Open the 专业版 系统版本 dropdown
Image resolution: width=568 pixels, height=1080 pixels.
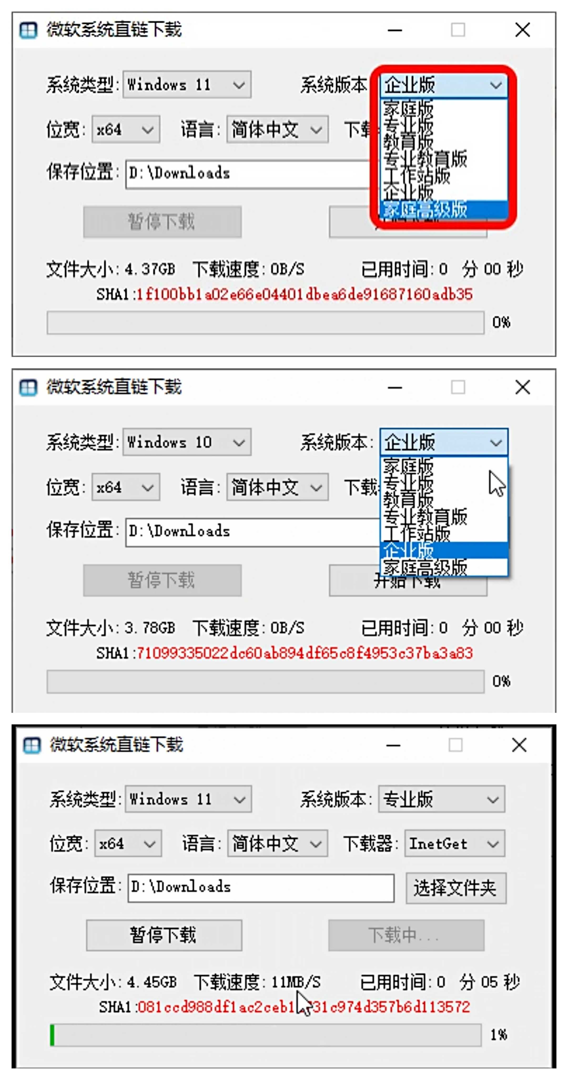click(442, 799)
